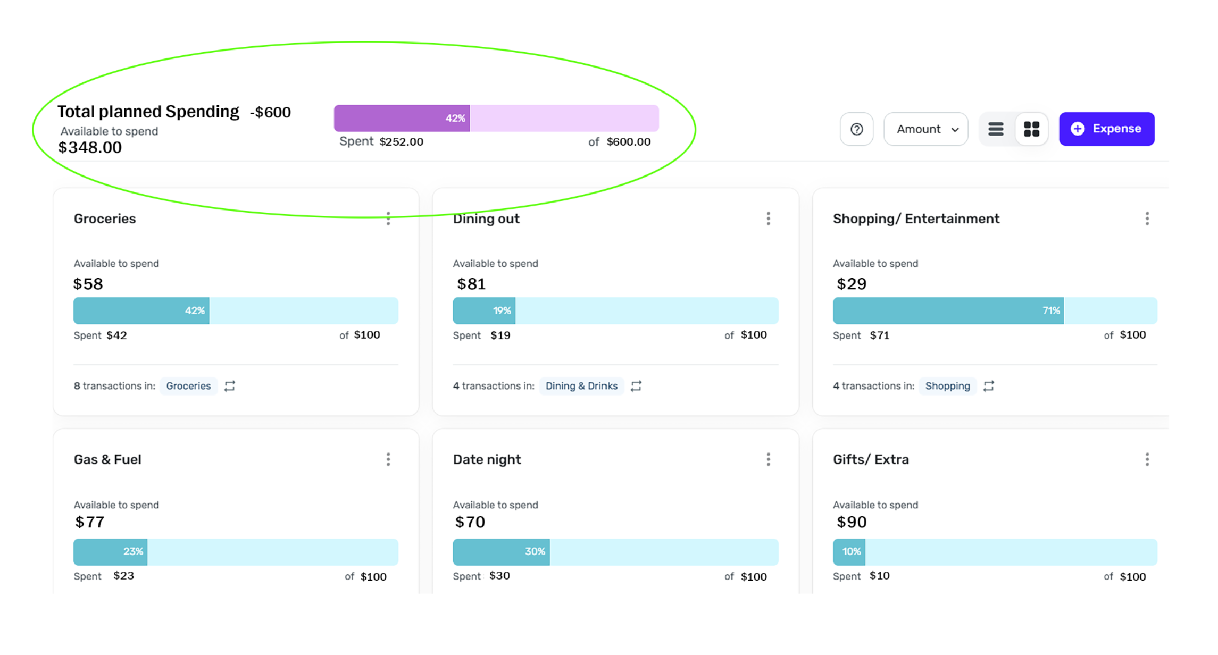Open the help question mark icon
Screen dimensions: 1218x655
856,129
